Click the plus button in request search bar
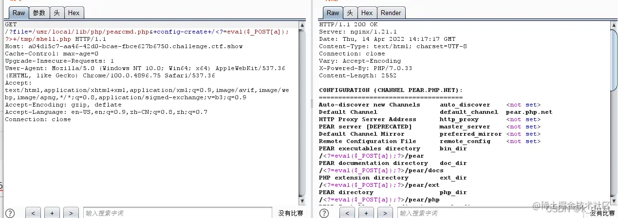 click(52, 213)
